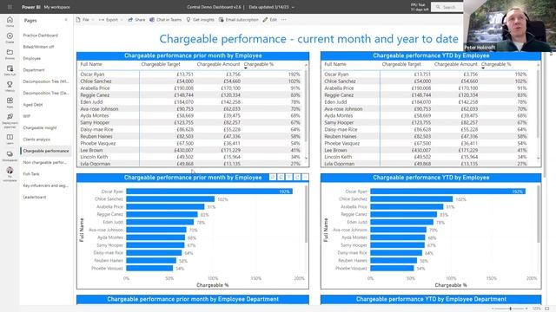556x312 pixels.
Task: Click Email subscription toolbar button
Action: pos(239,20)
